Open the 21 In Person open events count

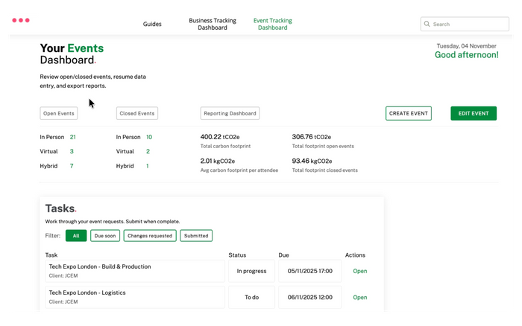(72, 137)
